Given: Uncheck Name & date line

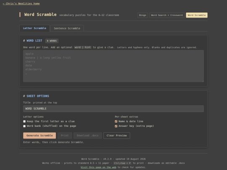Looking at the screenshot, I should click(116, 121).
